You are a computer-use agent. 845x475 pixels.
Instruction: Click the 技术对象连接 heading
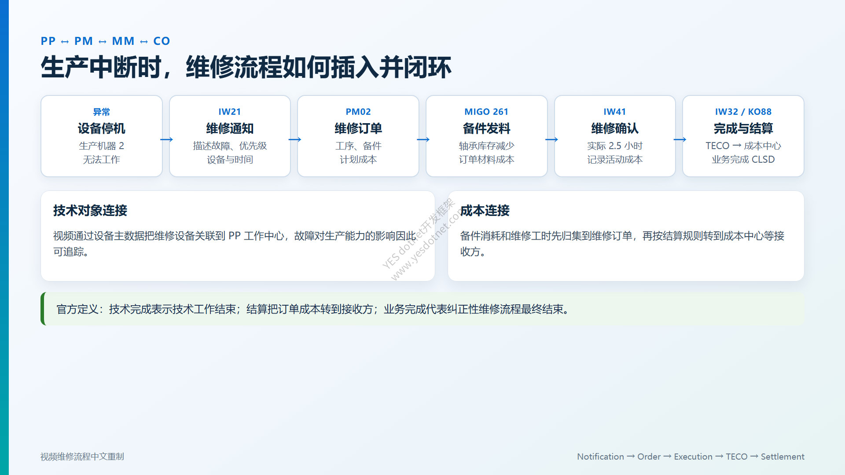pos(90,211)
